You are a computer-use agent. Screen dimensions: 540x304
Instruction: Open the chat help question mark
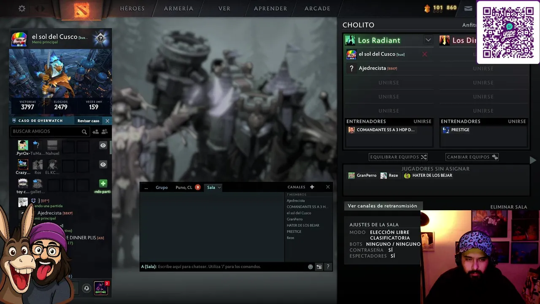(328, 267)
